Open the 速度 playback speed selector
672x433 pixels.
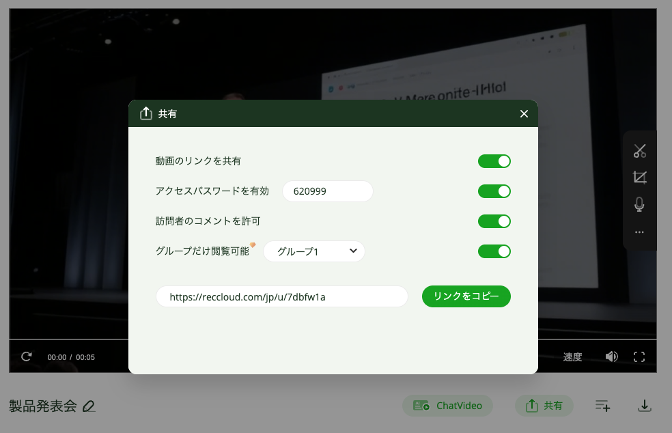573,356
